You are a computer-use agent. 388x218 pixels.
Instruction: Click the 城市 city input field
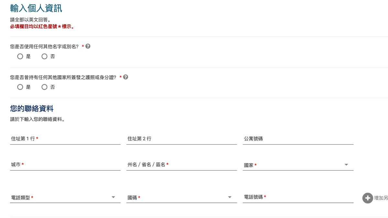click(65, 165)
